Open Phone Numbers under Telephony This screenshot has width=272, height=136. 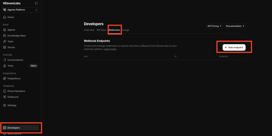[16, 91]
